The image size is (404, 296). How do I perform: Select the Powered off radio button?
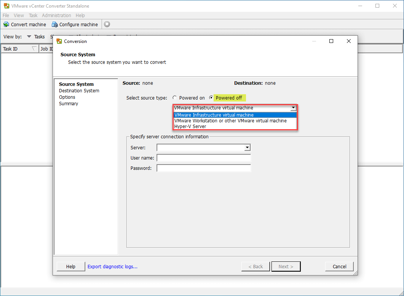[211, 98]
